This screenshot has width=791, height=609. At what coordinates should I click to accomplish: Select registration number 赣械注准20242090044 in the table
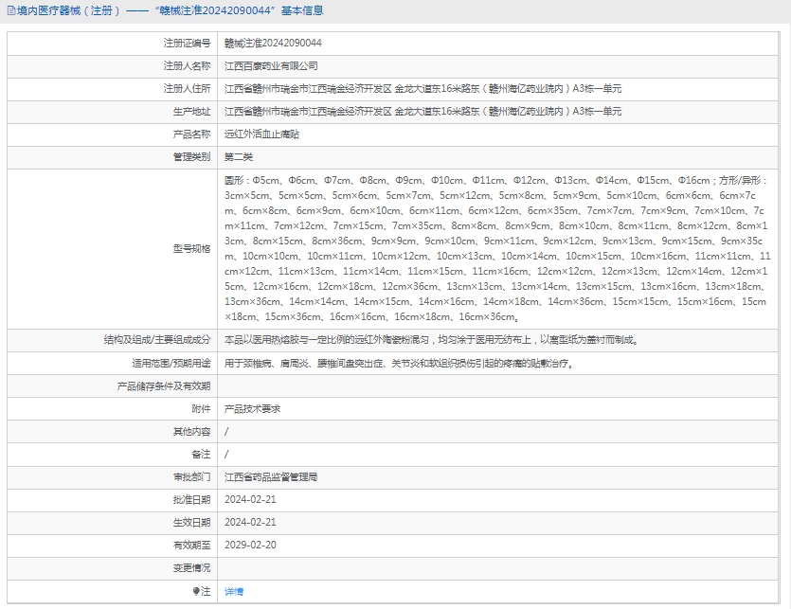point(273,44)
